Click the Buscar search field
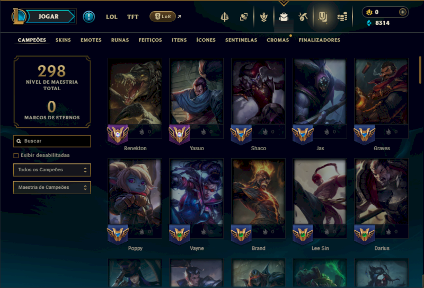 (52, 141)
